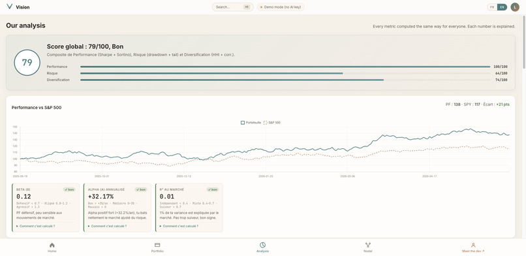
Task: Go to the Home tab
Action: coord(52,248)
